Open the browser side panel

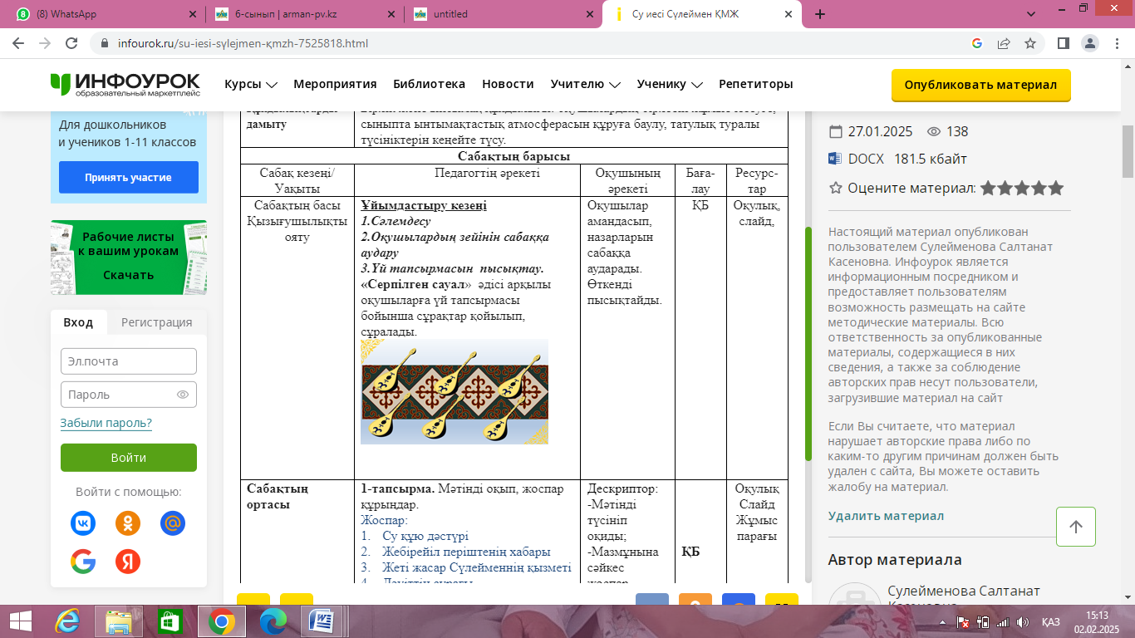[1063, 43]
